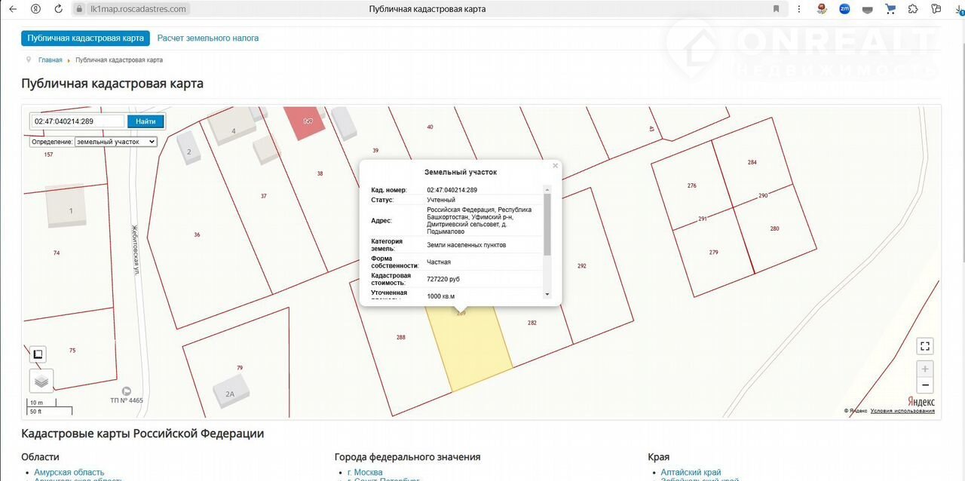Click the cadastral number search field
The height and width of the screenshot is (481, 965).
[78, 121]
